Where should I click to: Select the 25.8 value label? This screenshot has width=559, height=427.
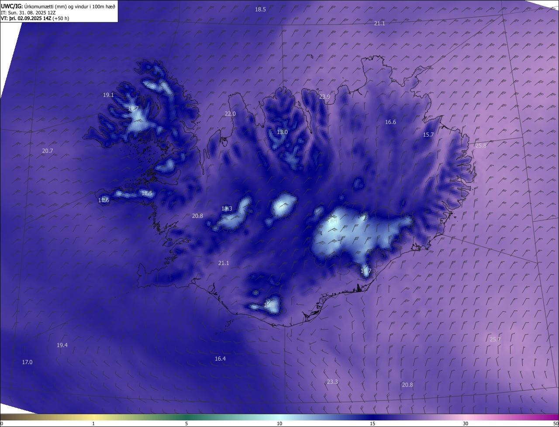480,145
